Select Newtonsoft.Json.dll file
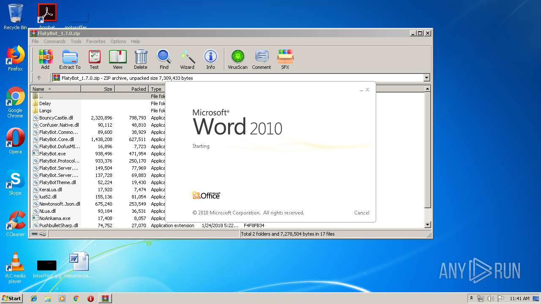This screenshot has width=541, height=304. point(60,204)
